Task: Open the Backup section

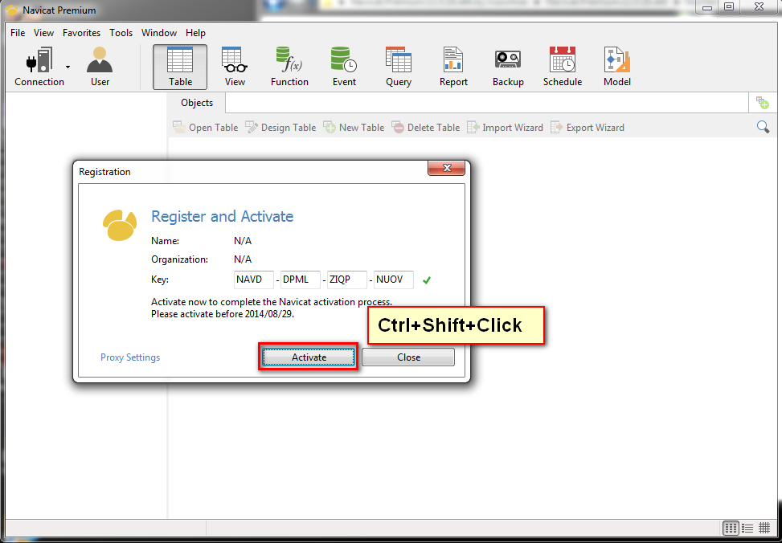Action: (x=508, y=67)
